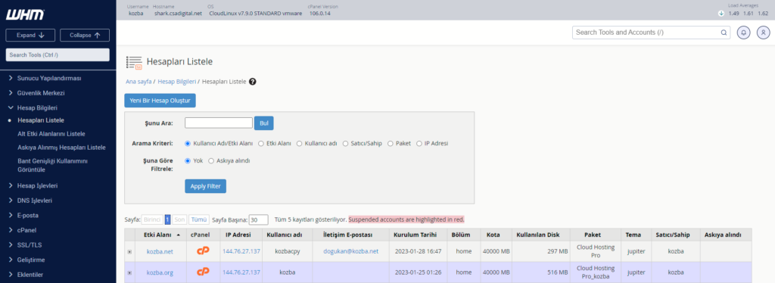Screen dimensions: 775x283
Task: Expand Eklentiler menu
Action: [30, 275]
